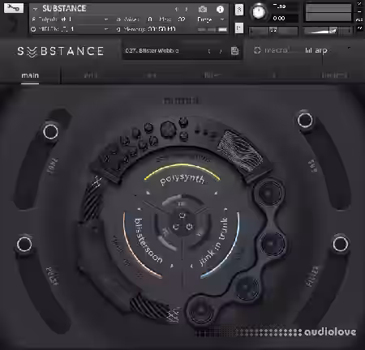Click the SUBSTANCE logo
The width and height of the screenshot is (365, 350).
61,51
